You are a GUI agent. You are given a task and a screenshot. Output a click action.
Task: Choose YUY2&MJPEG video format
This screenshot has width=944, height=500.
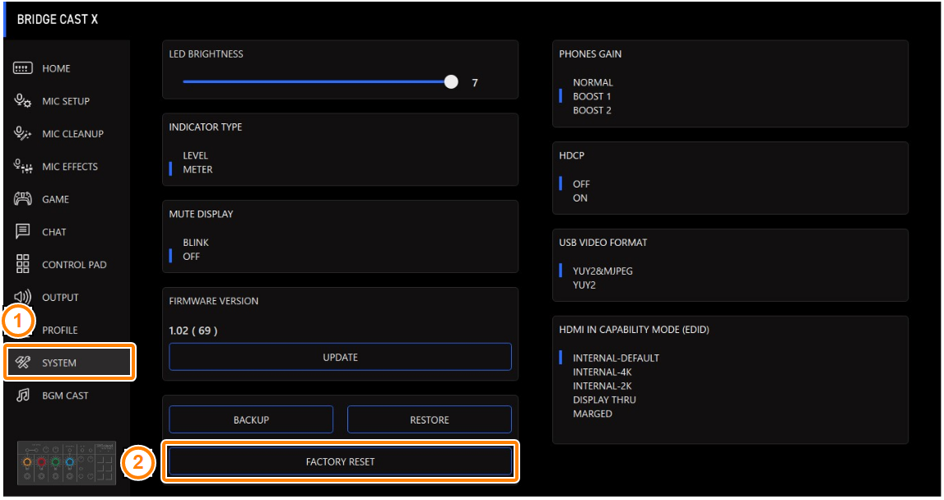point(602,271)
